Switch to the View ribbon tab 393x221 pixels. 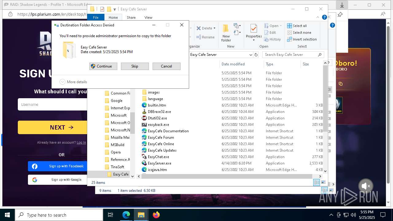point(148,17)
